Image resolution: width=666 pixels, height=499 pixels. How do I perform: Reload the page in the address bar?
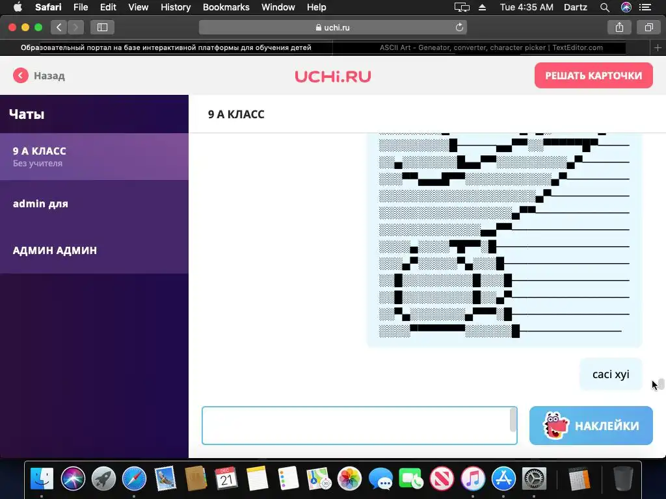click(459, 27)
